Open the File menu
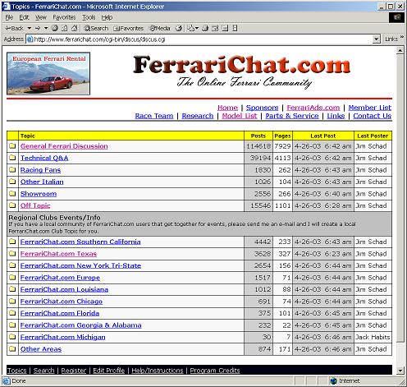Screen dimensions: 407x387 click(9, 17)
